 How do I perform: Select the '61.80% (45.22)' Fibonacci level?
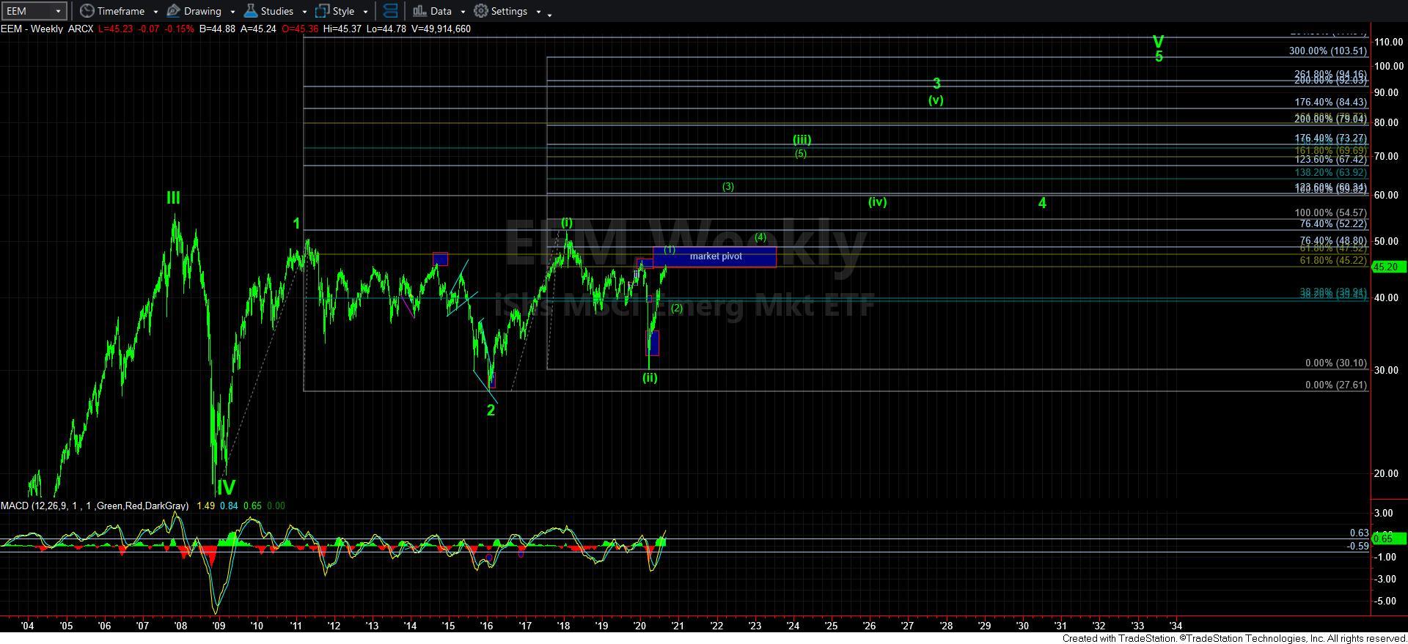[1333, 261]
